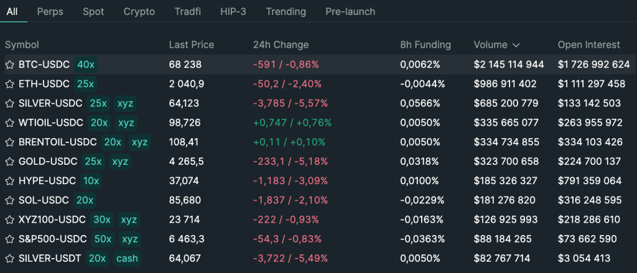The image size is (637, 273).
Task: Select the 40x leverage badge on BTC-USDC
Action: click(85, 64)
